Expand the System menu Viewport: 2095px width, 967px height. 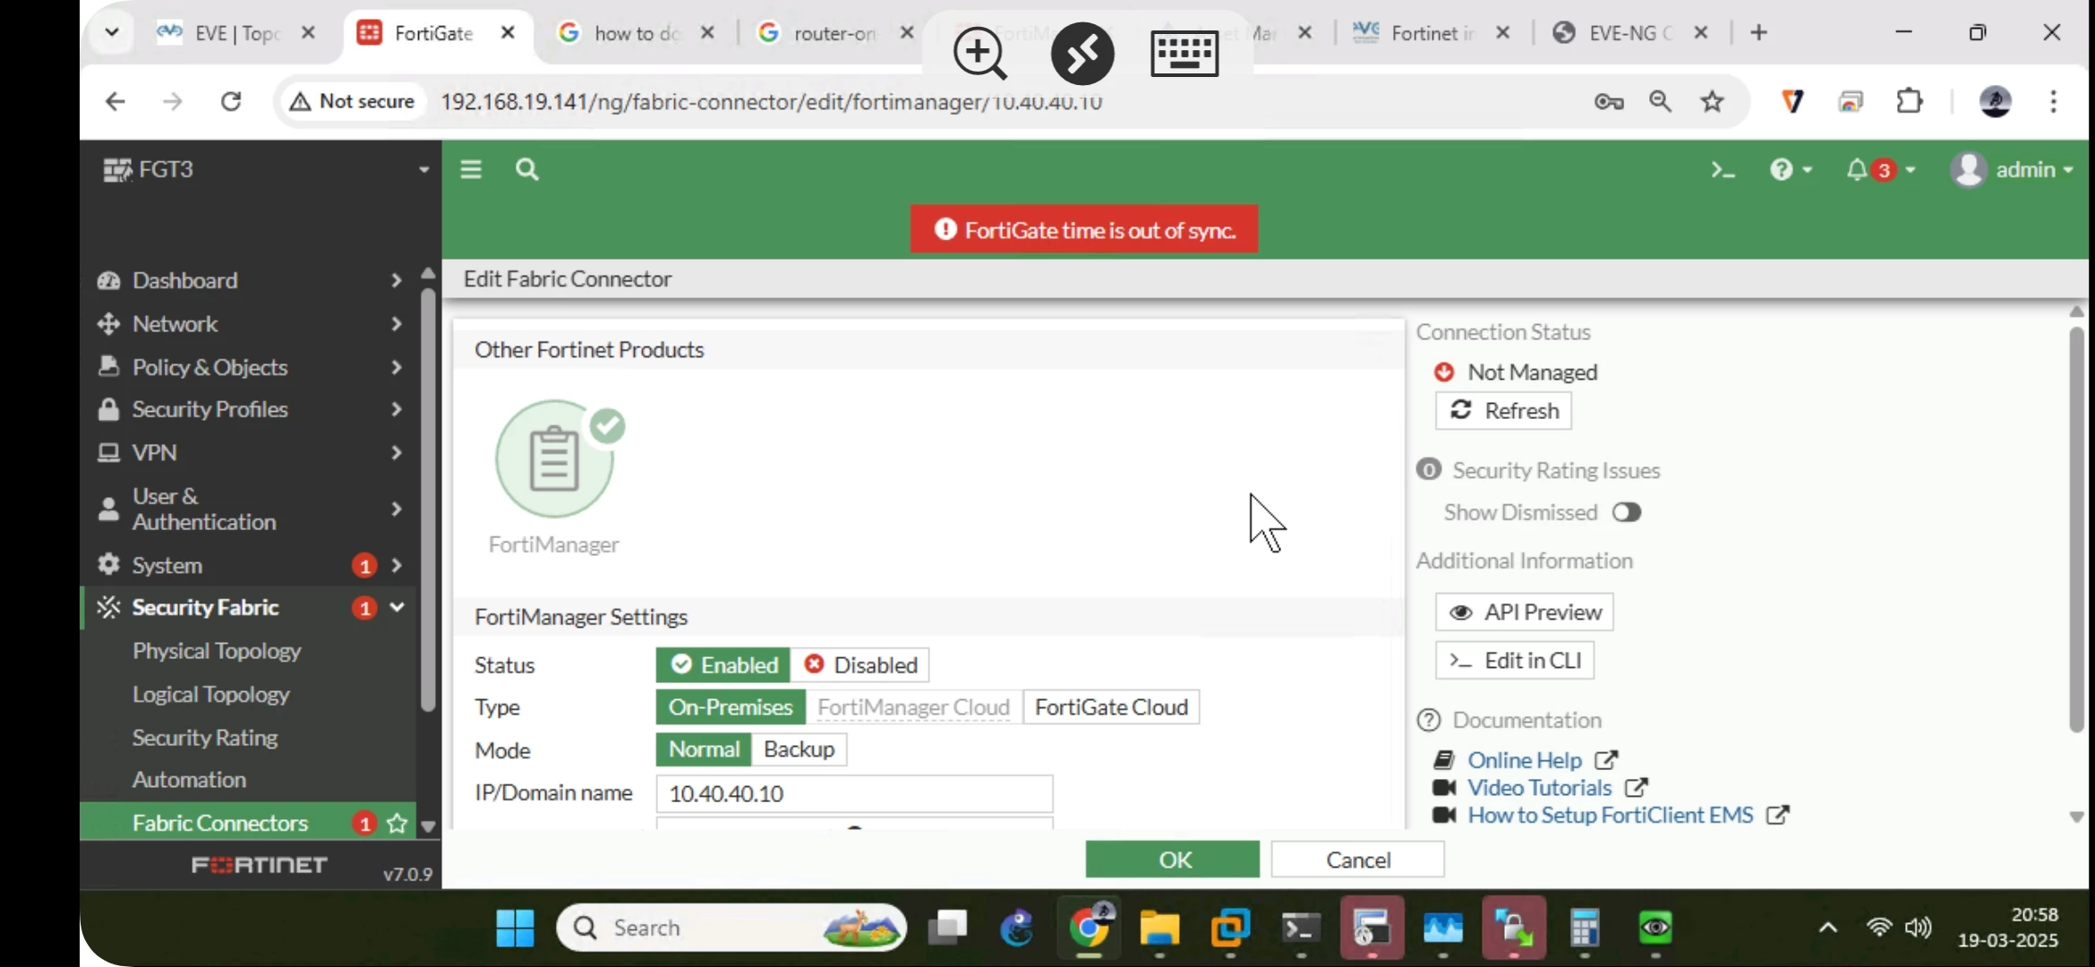(249, 566)
